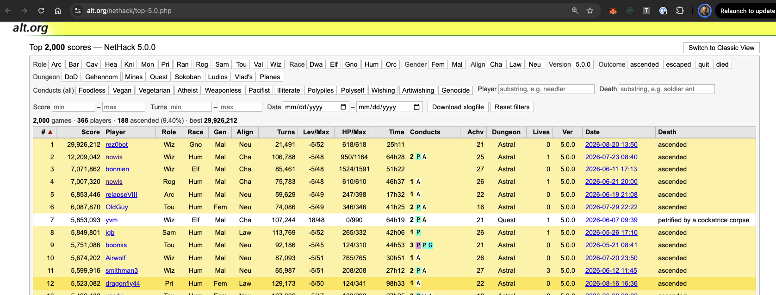Sort by the HP/Max column header
This screenshot has height=295, width=776.
click(x=354, y=132)
